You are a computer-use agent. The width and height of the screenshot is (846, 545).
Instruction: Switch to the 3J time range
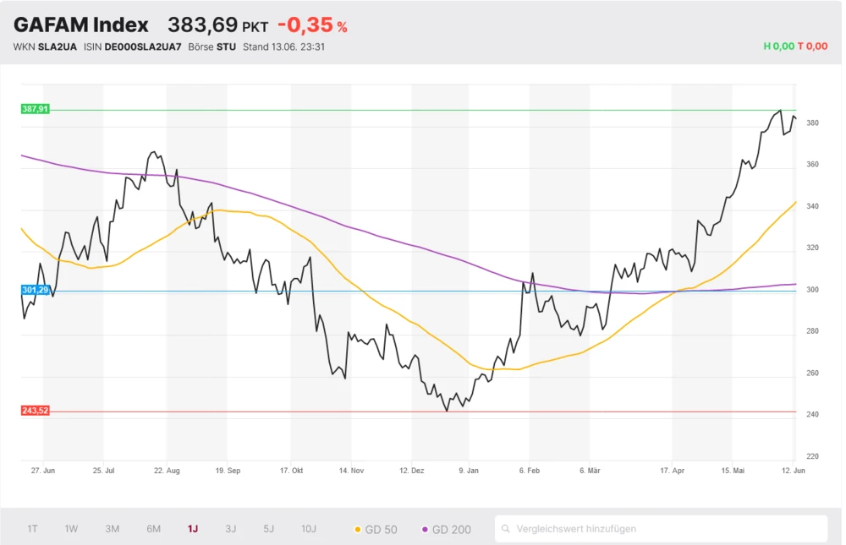click(x=231, y=529)
